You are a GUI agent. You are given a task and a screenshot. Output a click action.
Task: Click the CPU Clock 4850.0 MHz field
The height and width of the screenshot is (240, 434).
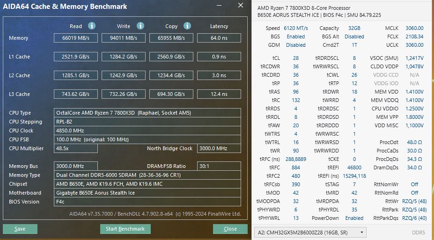[x=147, y=131]
